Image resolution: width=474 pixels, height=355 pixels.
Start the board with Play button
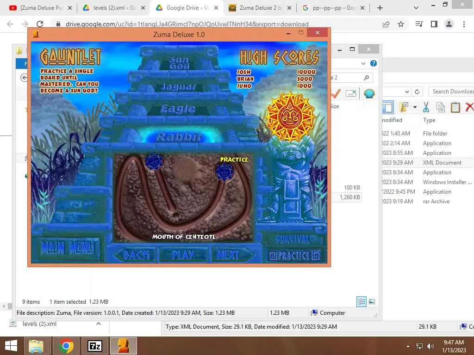[183, 255]
